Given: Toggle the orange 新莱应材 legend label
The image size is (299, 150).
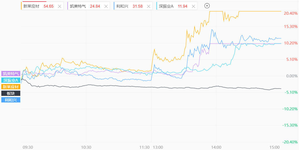Looking at the screenshot, I should point(11,87).
